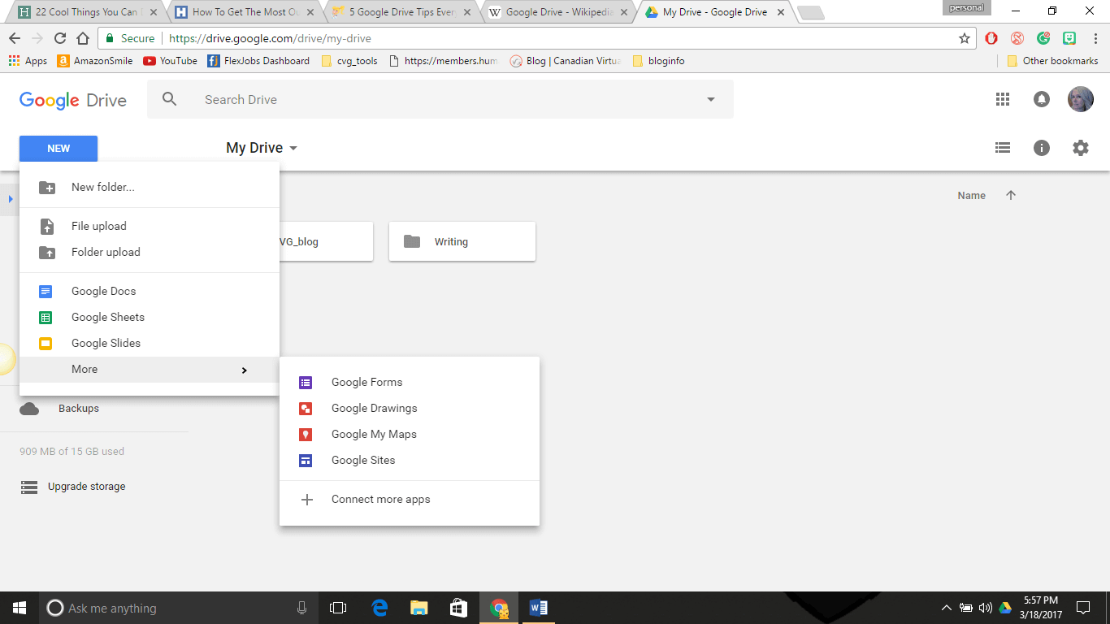1110x624 pixels.
Task: Click the Google Drive logo
Action: [73, 100]
